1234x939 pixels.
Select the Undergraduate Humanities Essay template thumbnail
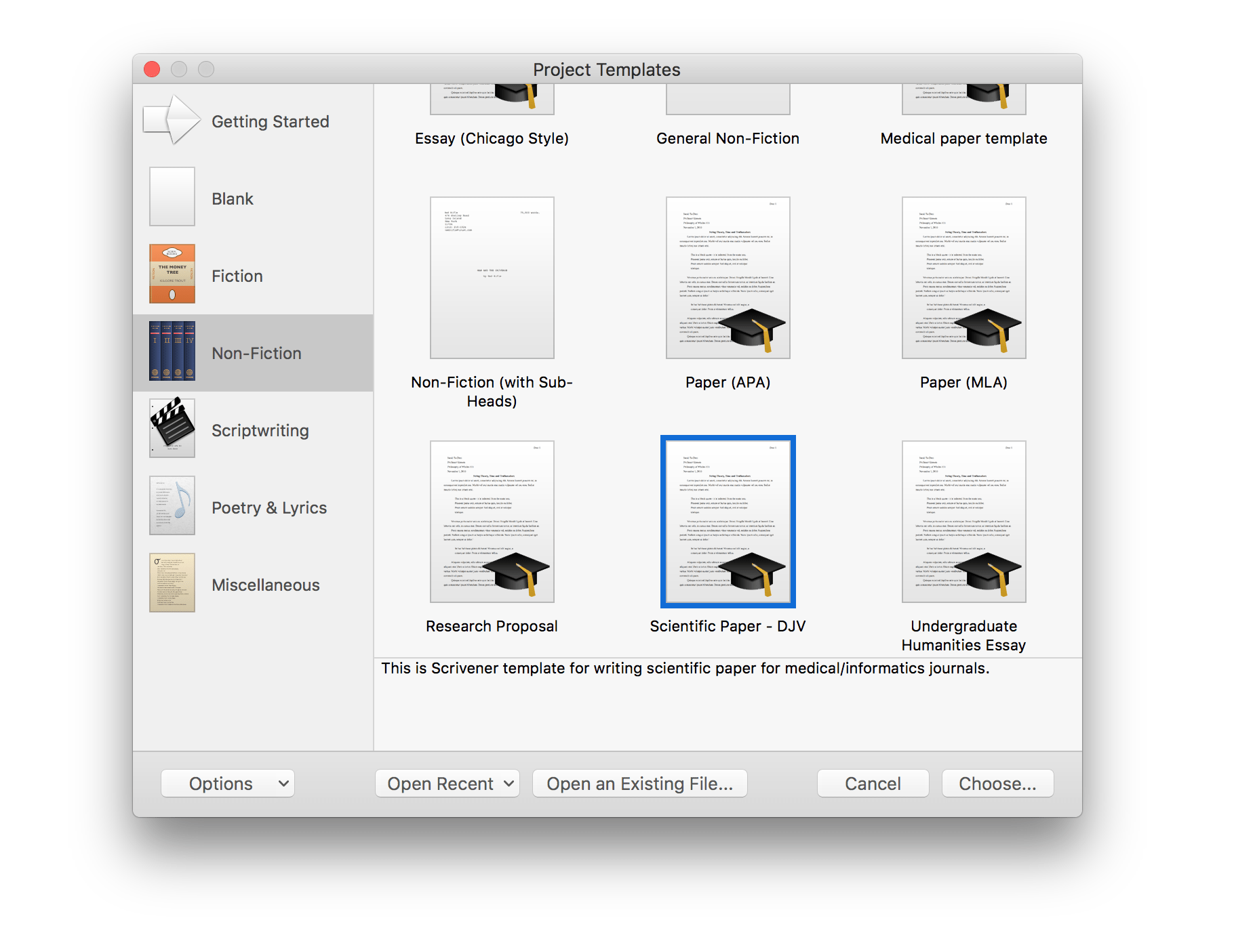[x=964, y=522]
